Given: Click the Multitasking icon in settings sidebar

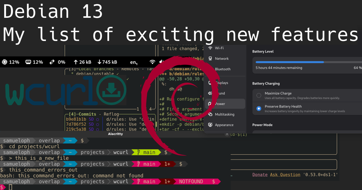Looking at the screenshot, I should tap(210, 114).
